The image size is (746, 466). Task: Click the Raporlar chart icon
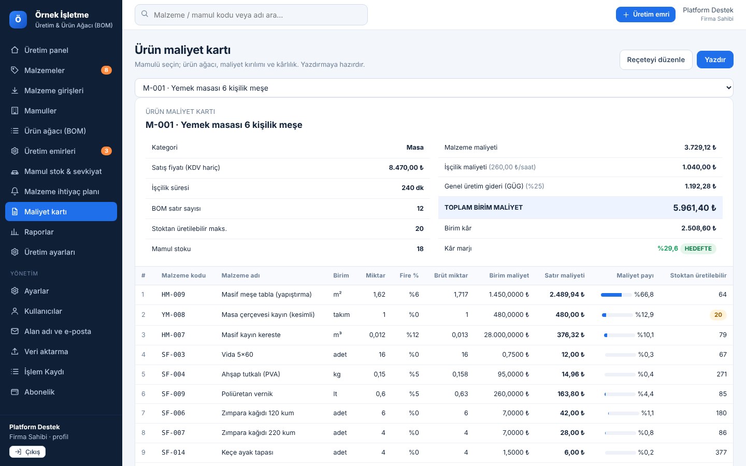(15, 232)
